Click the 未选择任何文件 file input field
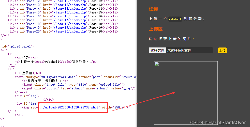250x127 pixels. [189, 50]
